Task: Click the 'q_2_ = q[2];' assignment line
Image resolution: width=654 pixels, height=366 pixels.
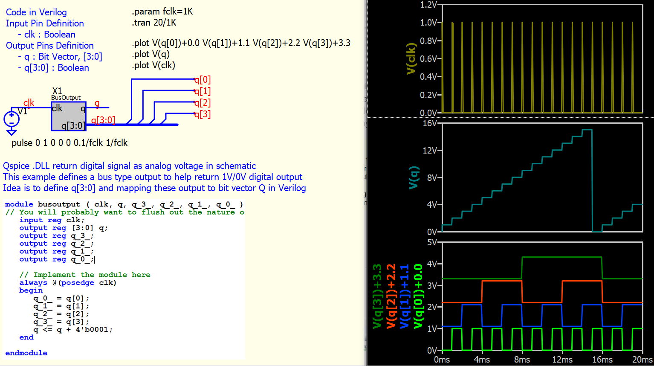Action: pos(61,314)
